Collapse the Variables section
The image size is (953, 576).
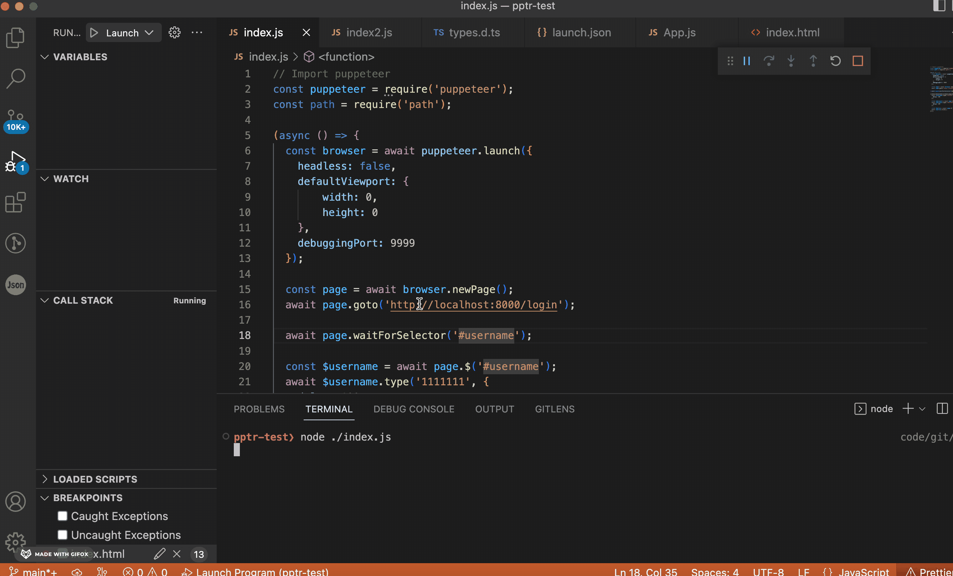pyautogui.click(x=80, y=57)
